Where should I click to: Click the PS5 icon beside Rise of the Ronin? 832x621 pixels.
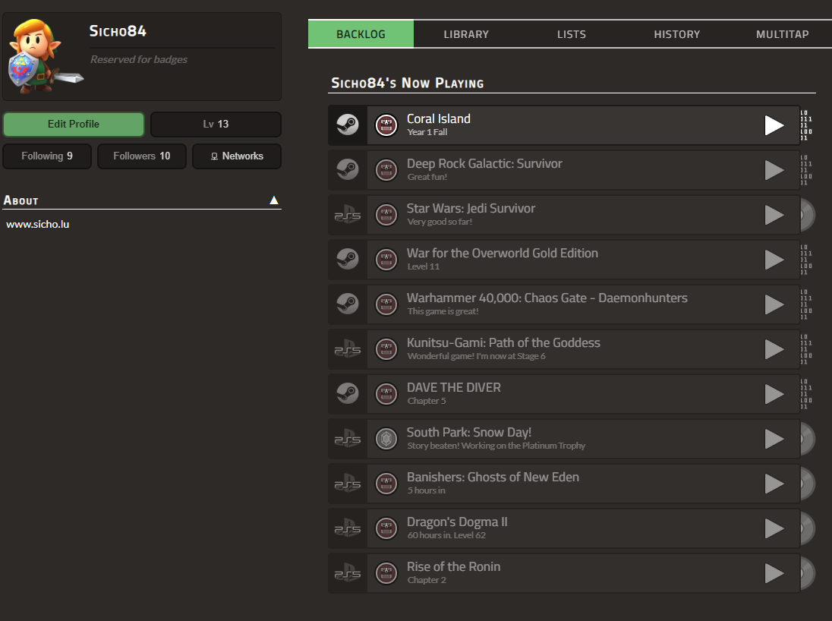pyautogui.click(x=348, y=573)
